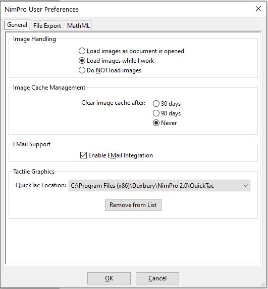Set image cache clearing to 30 days
The height and width of the screenshot is (289, 268).
point(167,104)
